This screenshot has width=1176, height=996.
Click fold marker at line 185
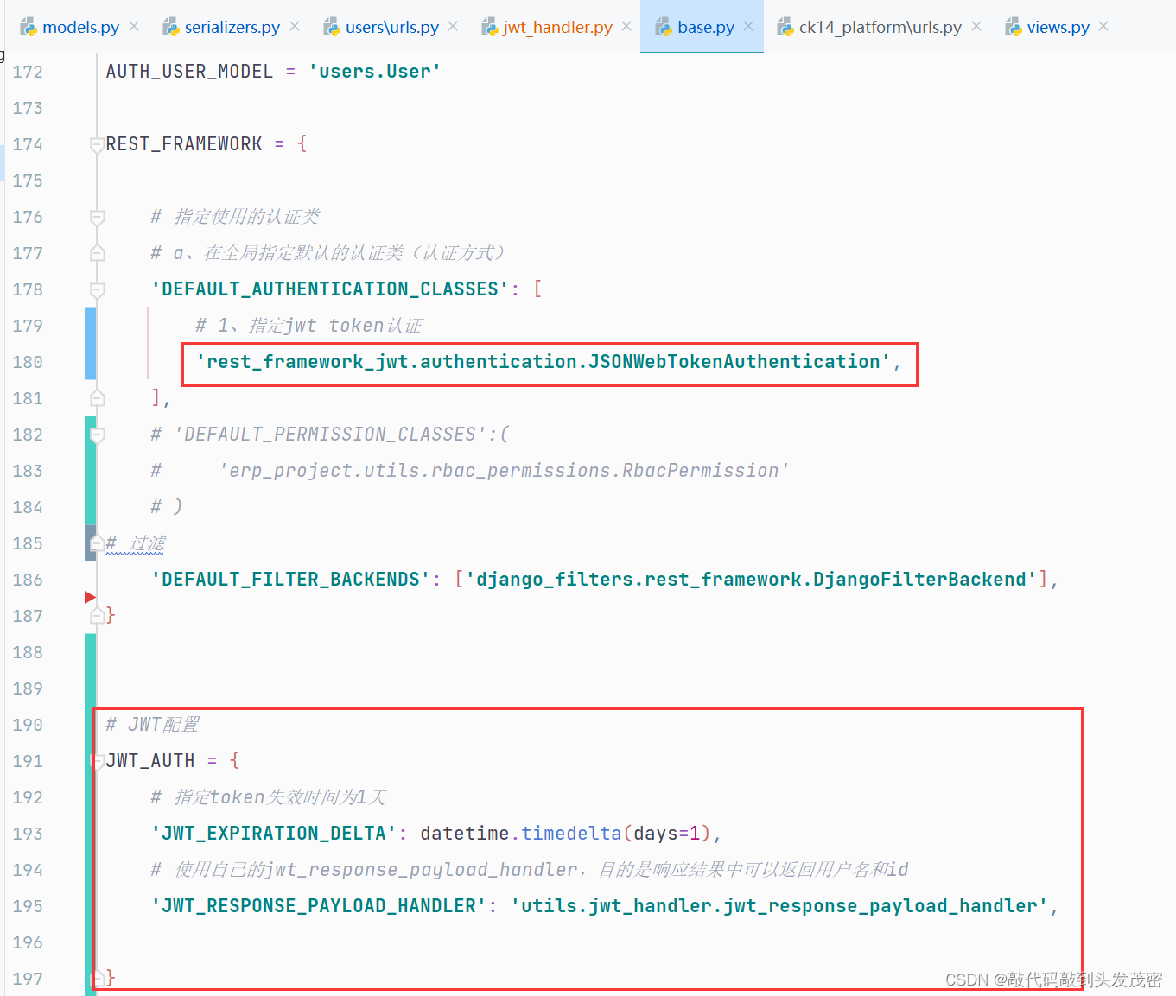(x=98, y=543)
